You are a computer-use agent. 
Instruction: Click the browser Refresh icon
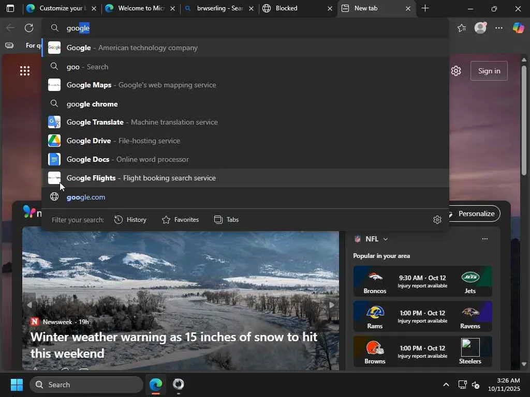(x=29, y=28)
